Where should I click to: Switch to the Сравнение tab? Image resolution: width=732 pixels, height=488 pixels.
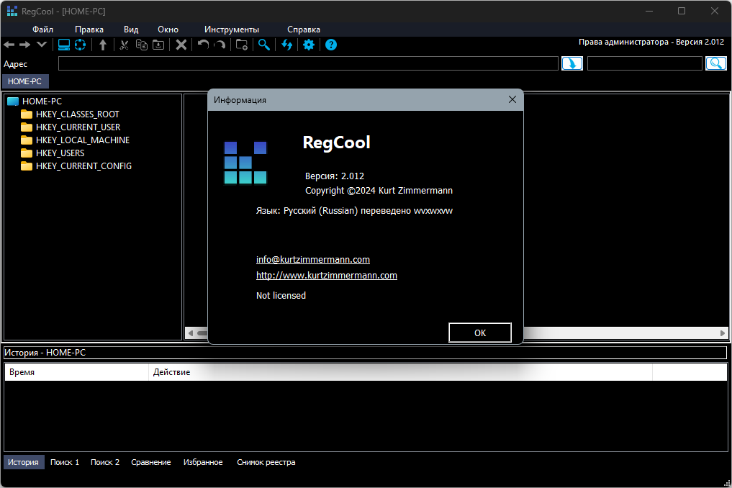(x=150, y=462)
